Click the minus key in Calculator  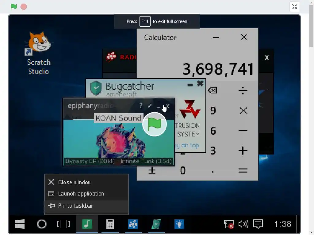click(243, 131)
